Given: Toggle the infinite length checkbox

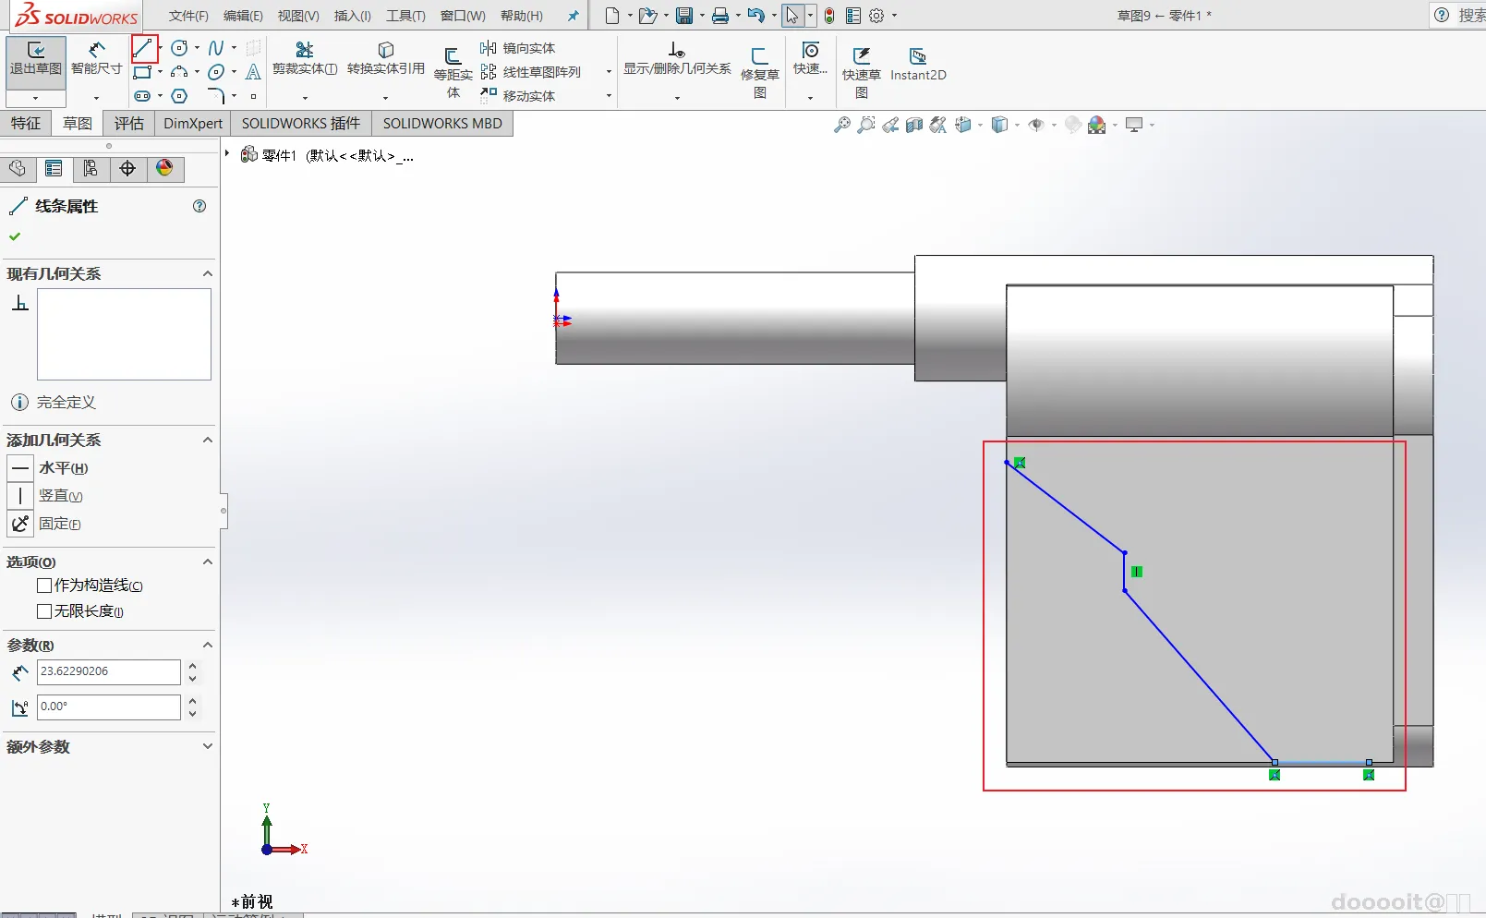Looking at the screenshot, I should pyautogui.click(x=44, y=611).
